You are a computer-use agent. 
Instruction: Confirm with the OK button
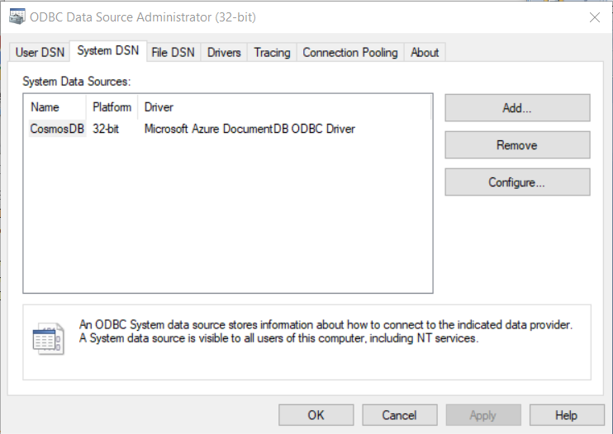(316, 415)
